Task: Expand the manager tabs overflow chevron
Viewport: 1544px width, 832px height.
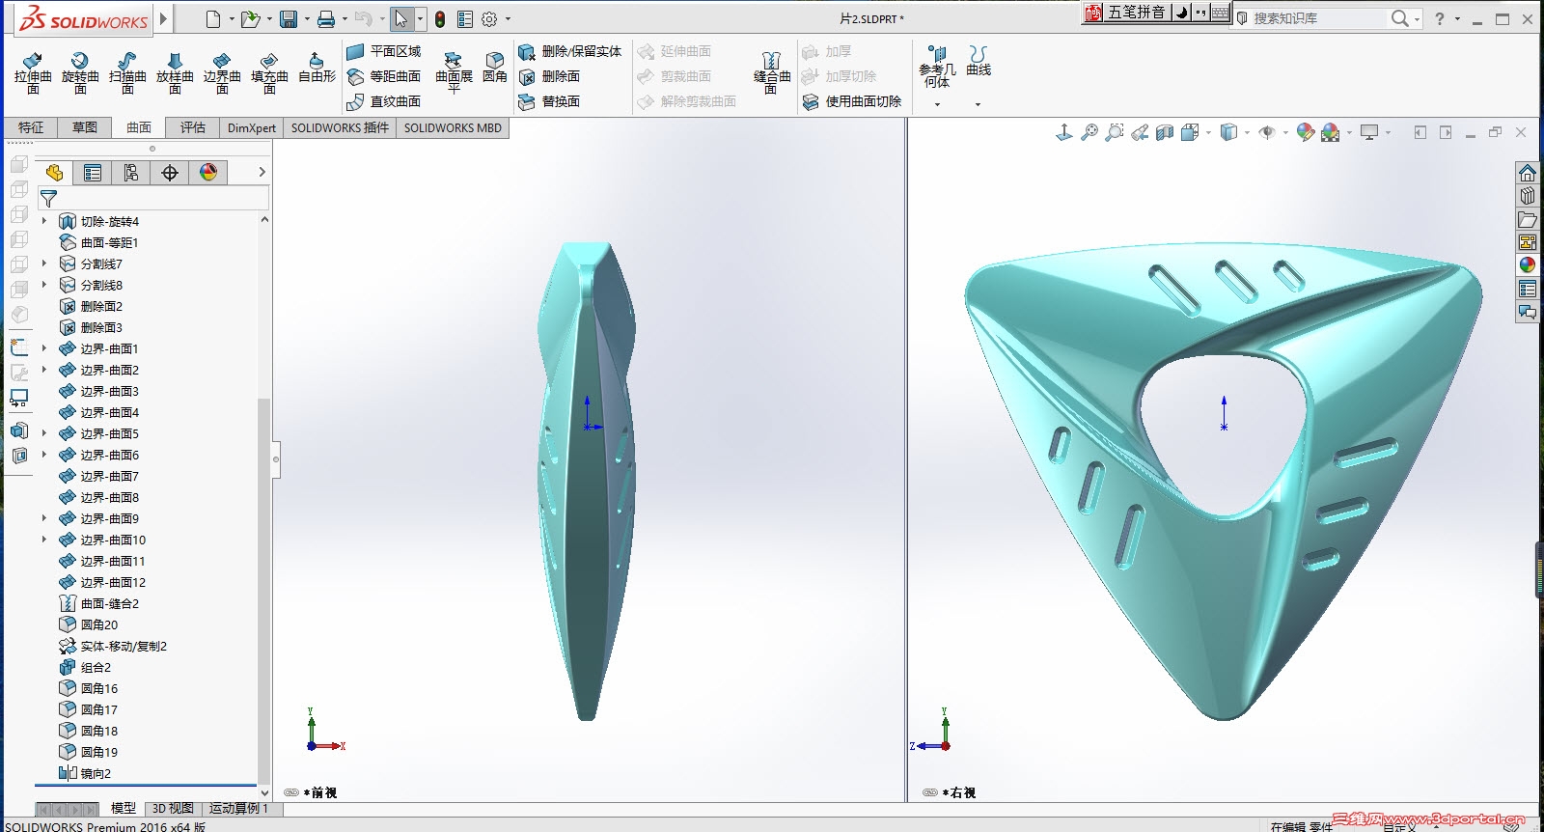Action: click(262, 172)
